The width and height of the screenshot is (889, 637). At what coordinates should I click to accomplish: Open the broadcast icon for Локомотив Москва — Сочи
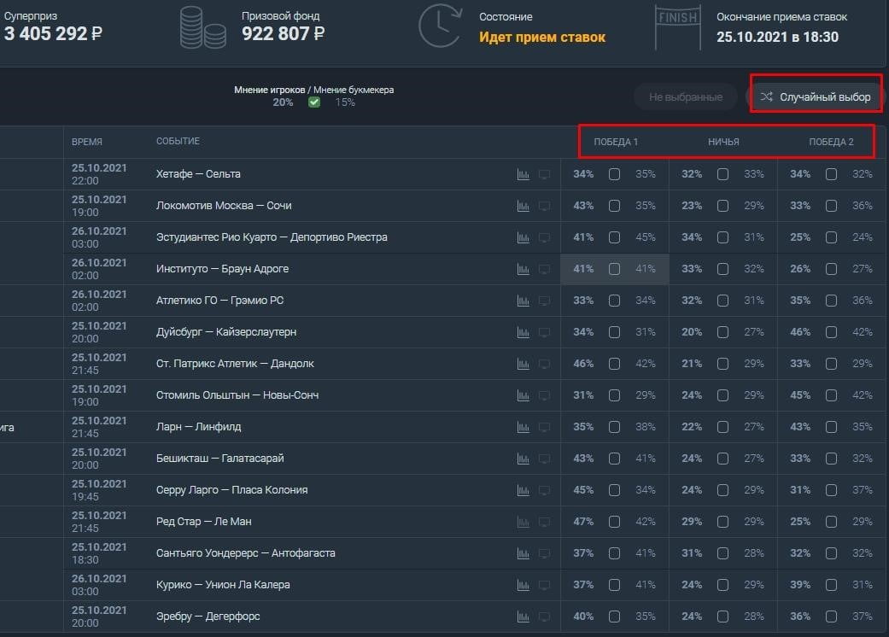coord(545,206)
